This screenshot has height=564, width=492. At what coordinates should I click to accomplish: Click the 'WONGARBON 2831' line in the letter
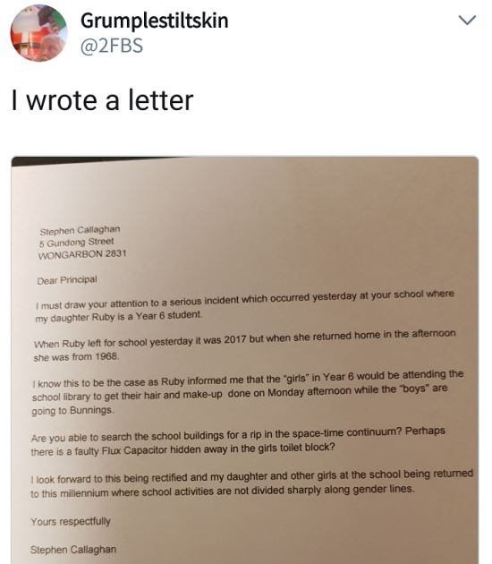coord(82,254)
